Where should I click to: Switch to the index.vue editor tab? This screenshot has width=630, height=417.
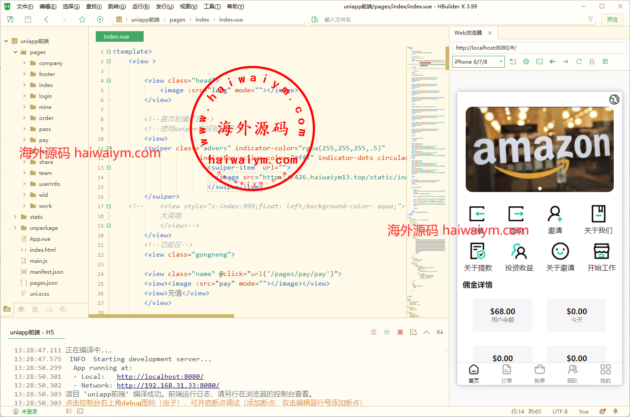pos(116,36)
